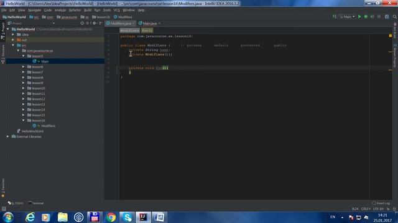Close the Main.java tab
This screenshot has height=223, width=398.
point(159,24)
